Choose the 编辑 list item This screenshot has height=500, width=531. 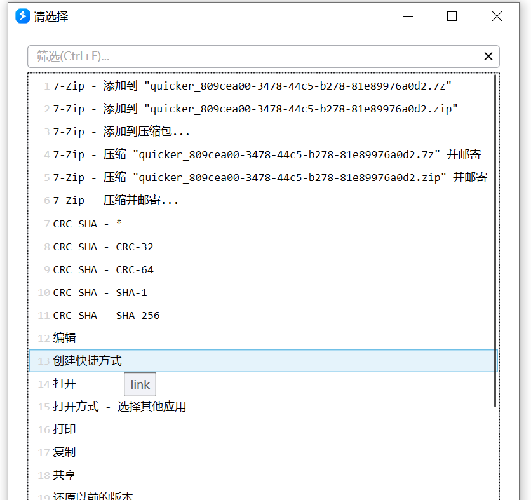point(263,338)
